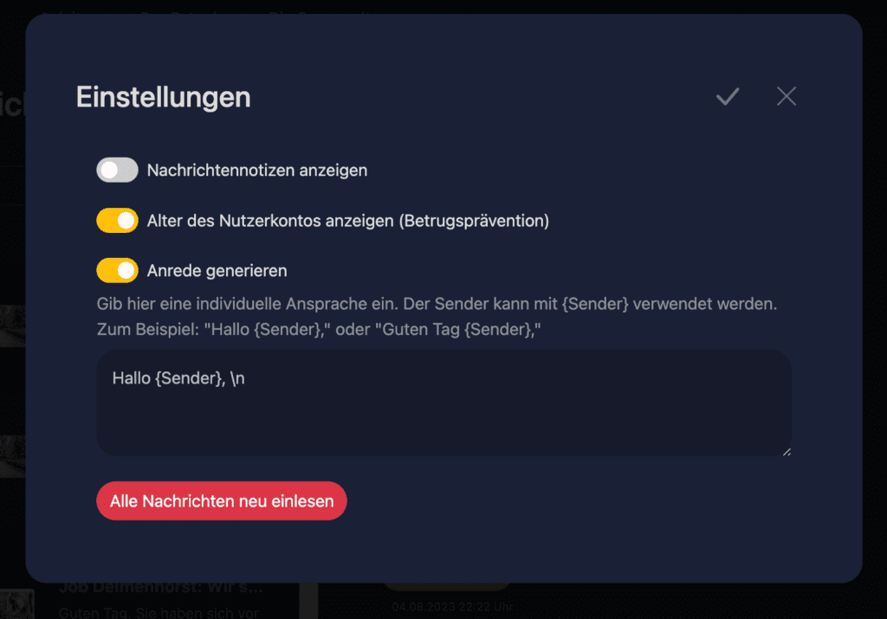Click the "Guten Tag, Sie haben sich vor" preview
Image resolution: width=887 pixels, height=619 pixels.
(x=159, y=613)
